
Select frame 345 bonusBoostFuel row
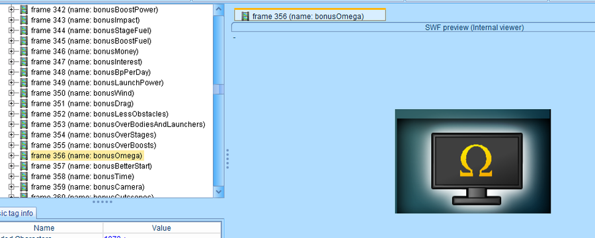coord(91,40)
